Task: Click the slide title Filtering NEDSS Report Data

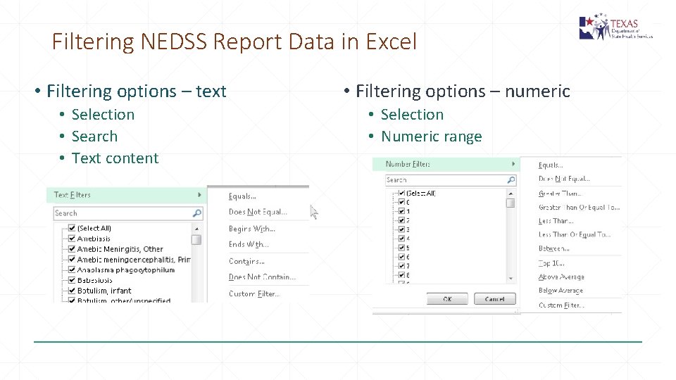Action: tap(234, 42)
